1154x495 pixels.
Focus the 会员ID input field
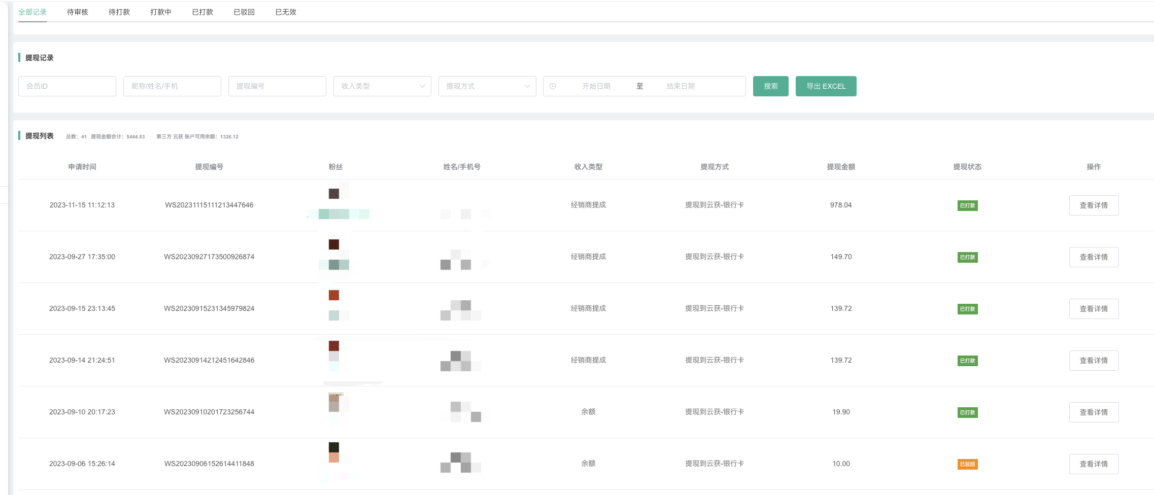point(67,86)
